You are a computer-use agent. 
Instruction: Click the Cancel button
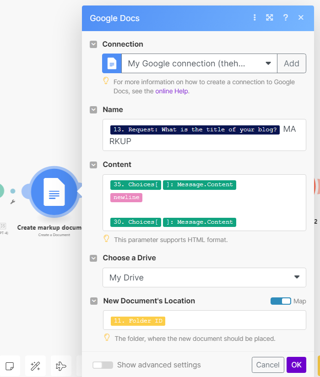268,365
